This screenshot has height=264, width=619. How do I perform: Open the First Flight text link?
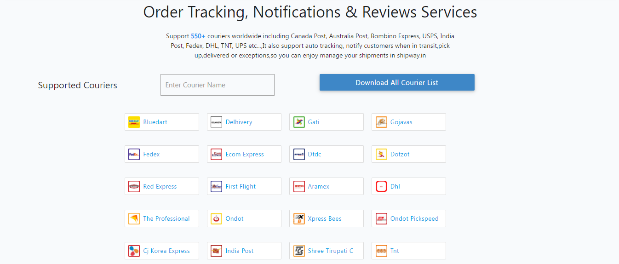(x=241, y=186)
